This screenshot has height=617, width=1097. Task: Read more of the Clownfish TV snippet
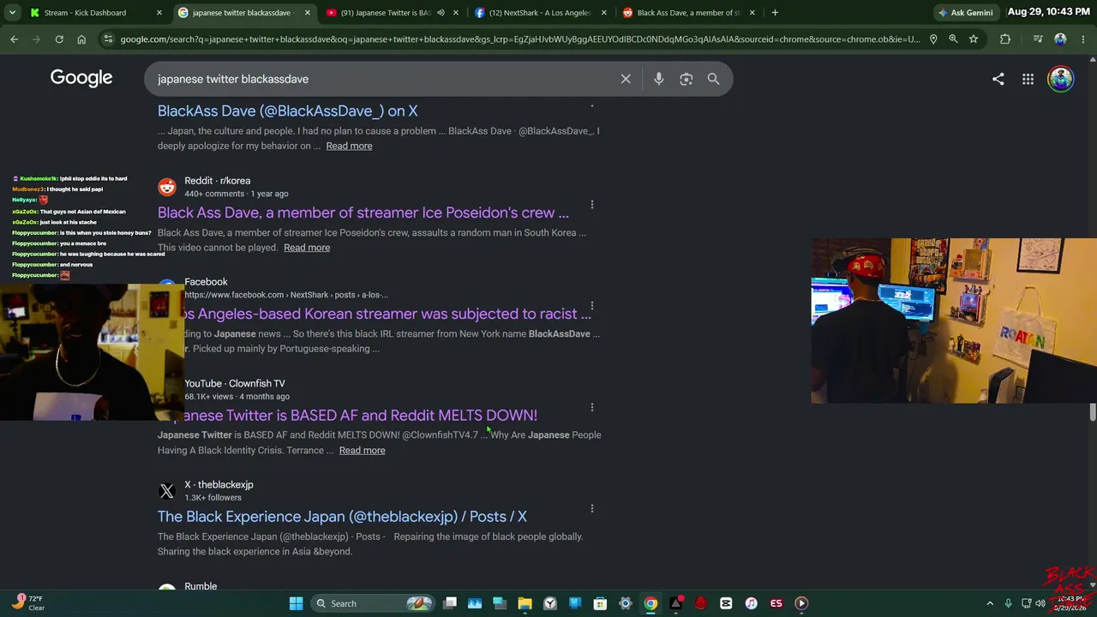point(362,451)
